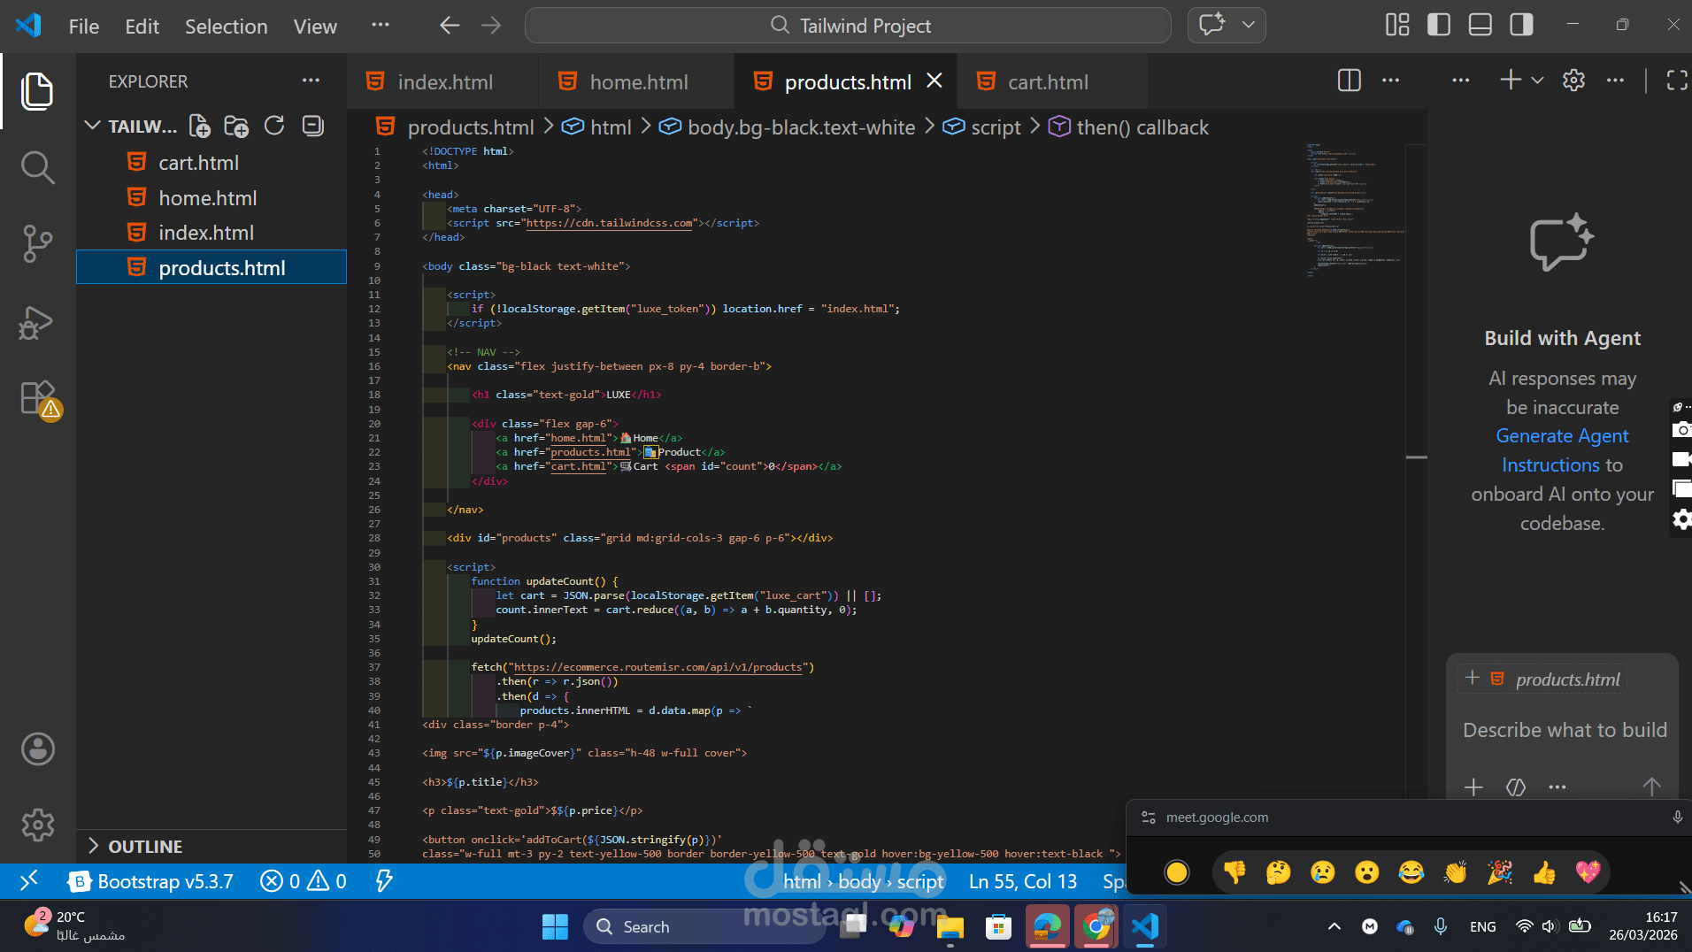Click the Generate Agent Instructions link
1692x952 pixels.
[1563, 450]
